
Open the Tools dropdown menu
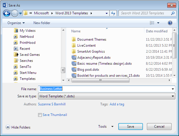click(106, 127)
